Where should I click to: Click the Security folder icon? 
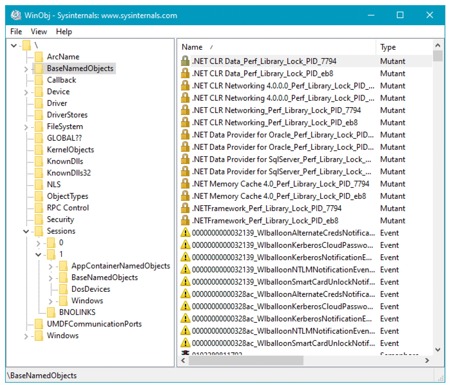39,219
